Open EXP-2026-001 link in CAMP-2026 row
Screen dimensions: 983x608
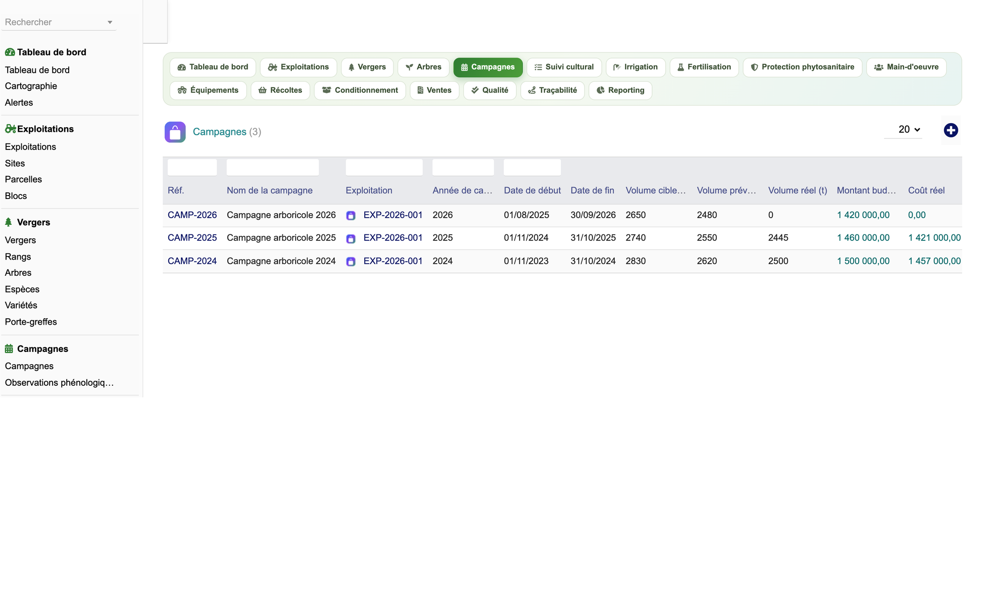(x=393, y=215)
